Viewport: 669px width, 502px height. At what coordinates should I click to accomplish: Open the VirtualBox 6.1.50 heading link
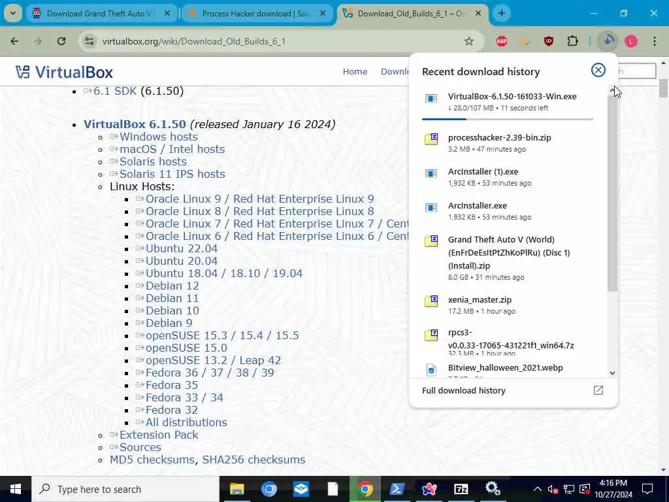click(x=135, y=124)
